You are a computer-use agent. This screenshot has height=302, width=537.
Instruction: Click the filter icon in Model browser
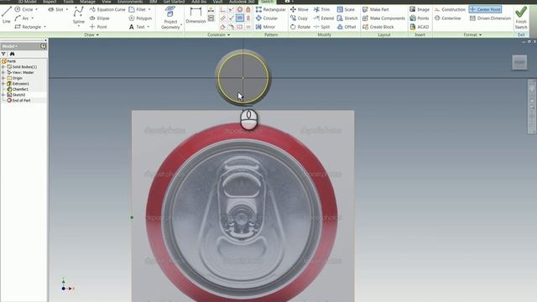(x=3, y=54)
